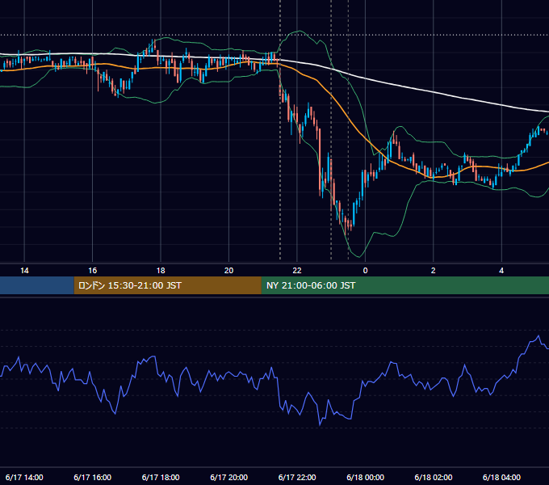Click the 6/17 20:00 time label

228,477
